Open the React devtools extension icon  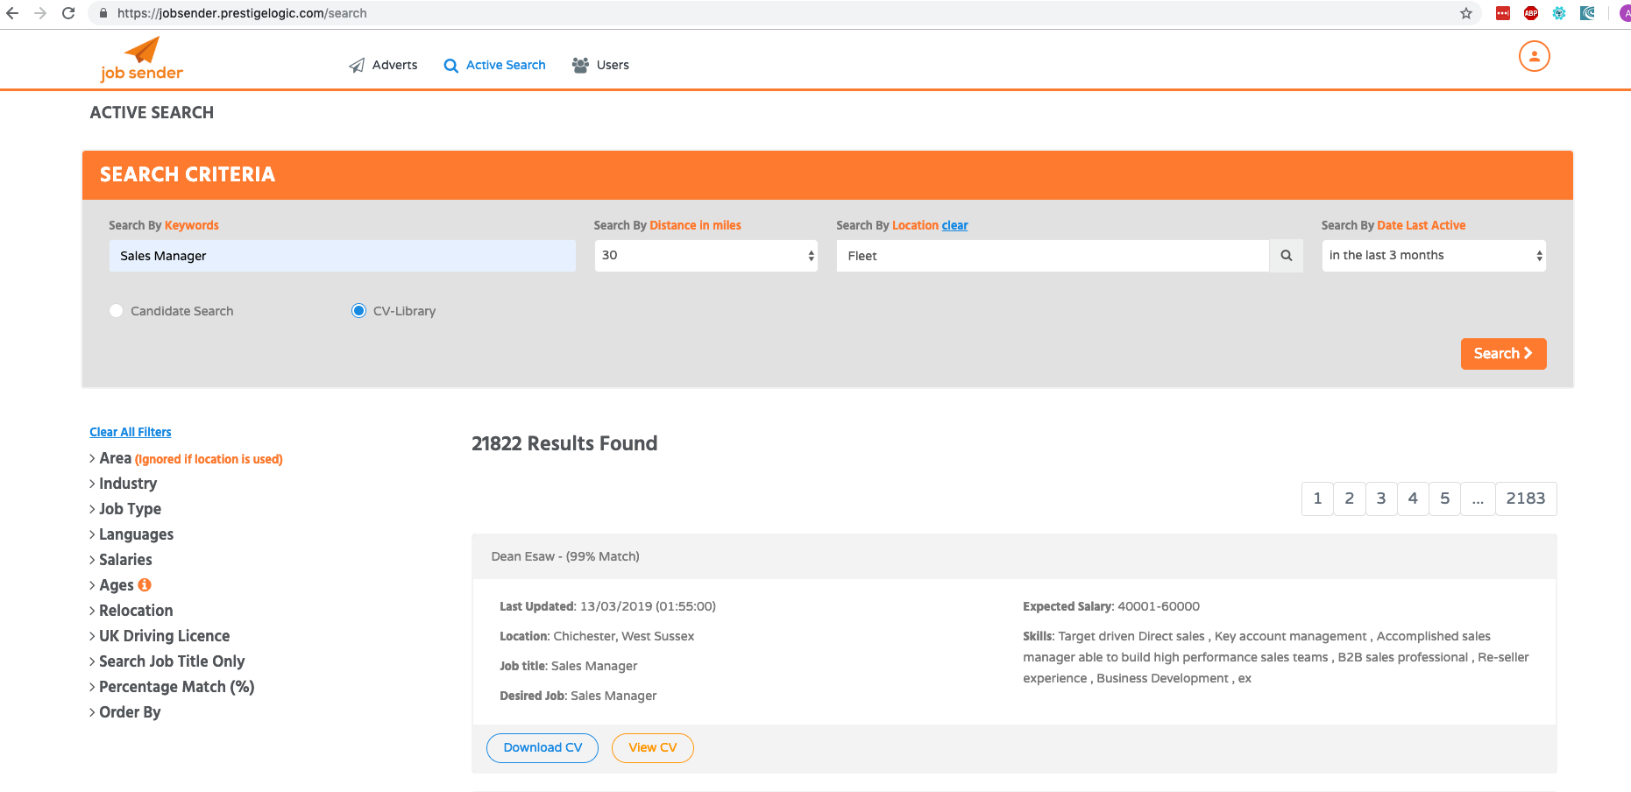1559,13
